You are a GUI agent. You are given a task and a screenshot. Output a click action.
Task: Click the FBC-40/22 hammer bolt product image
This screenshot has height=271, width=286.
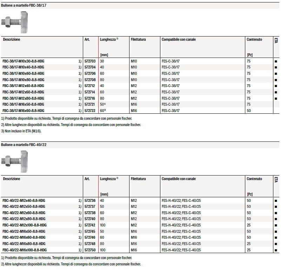[17, 161]
